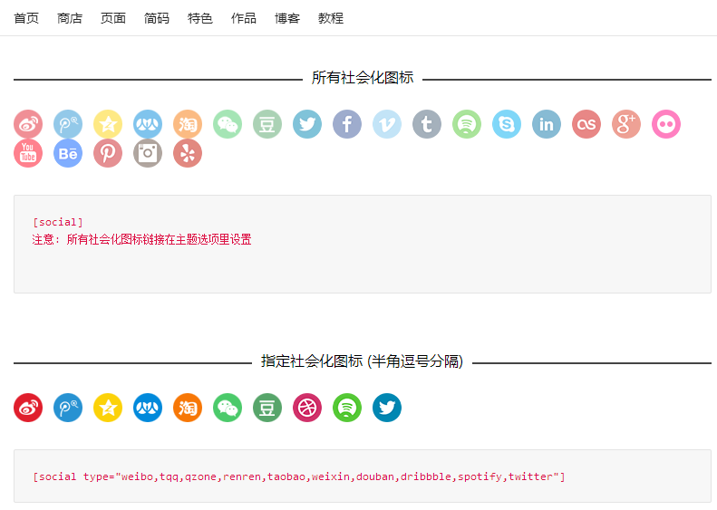Click the vivid green WeChat icon under 指定社会化图标
The width and height of the screenshot is (717, 510).
(228, 408)
